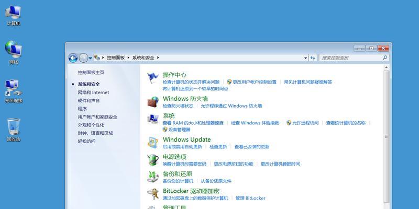Open the 系统 heading
This screenshot has width=419, height=209.
[x=169, y=115]
